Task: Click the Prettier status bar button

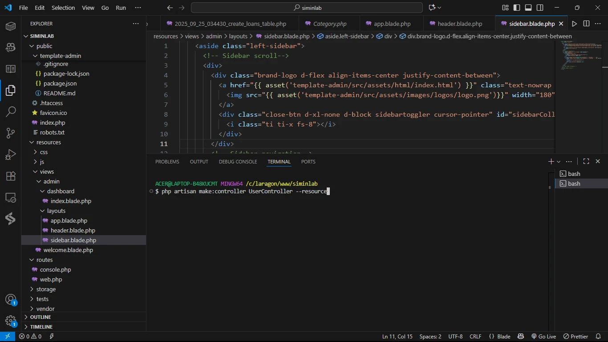Action: (x=576, y=337)
